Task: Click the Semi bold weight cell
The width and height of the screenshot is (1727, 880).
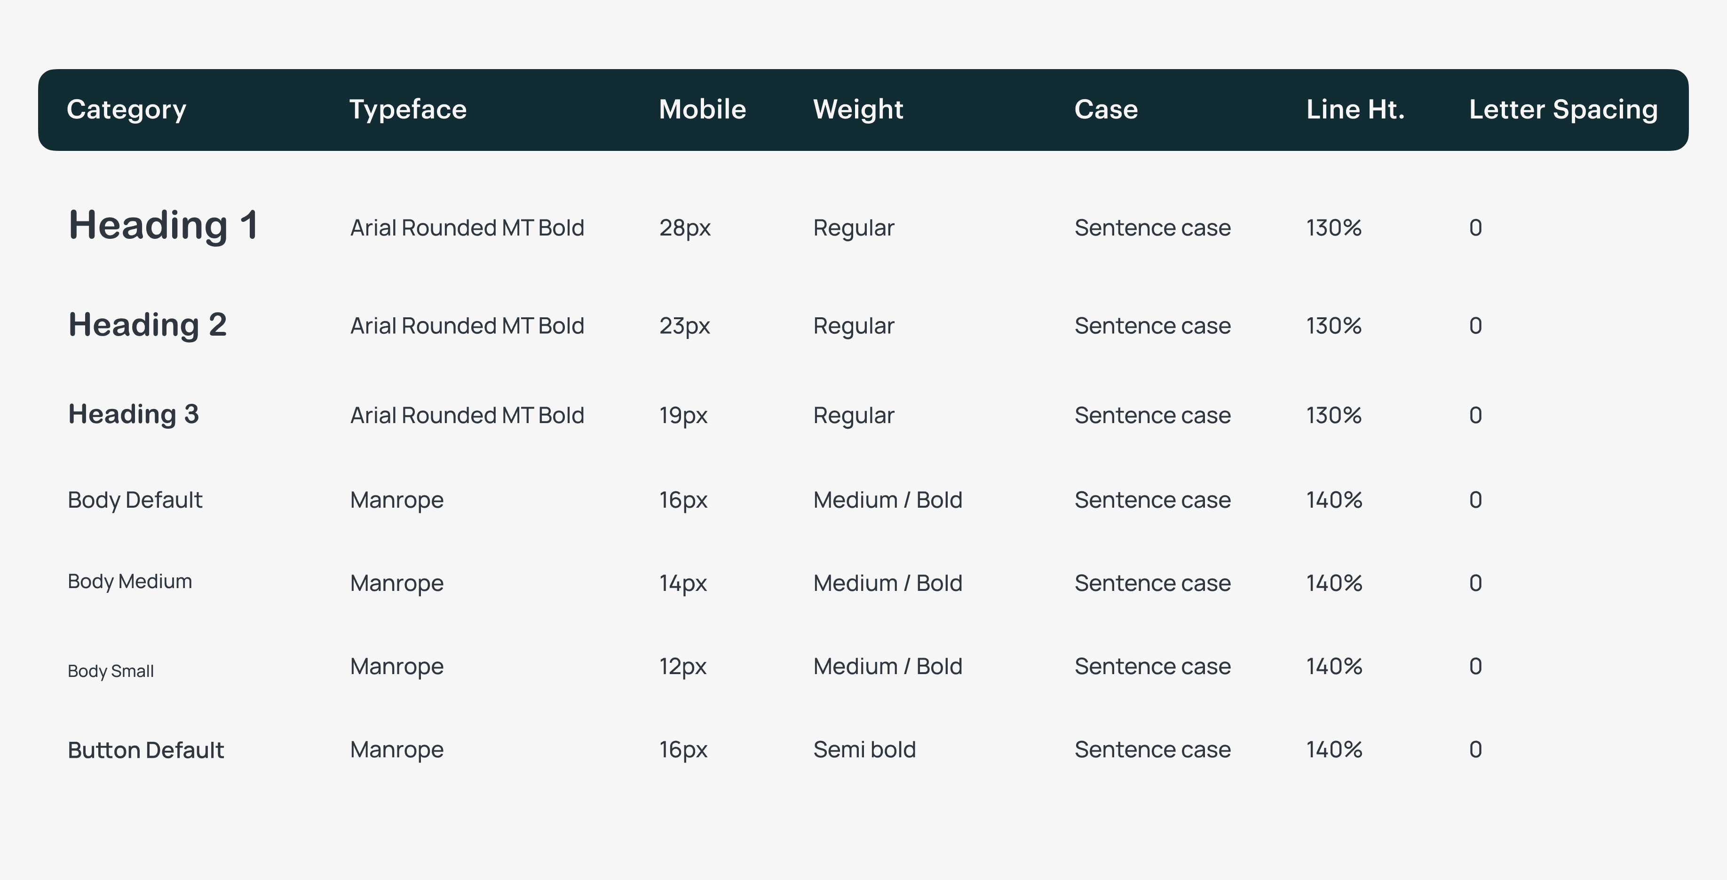Action: click(864, 749)
